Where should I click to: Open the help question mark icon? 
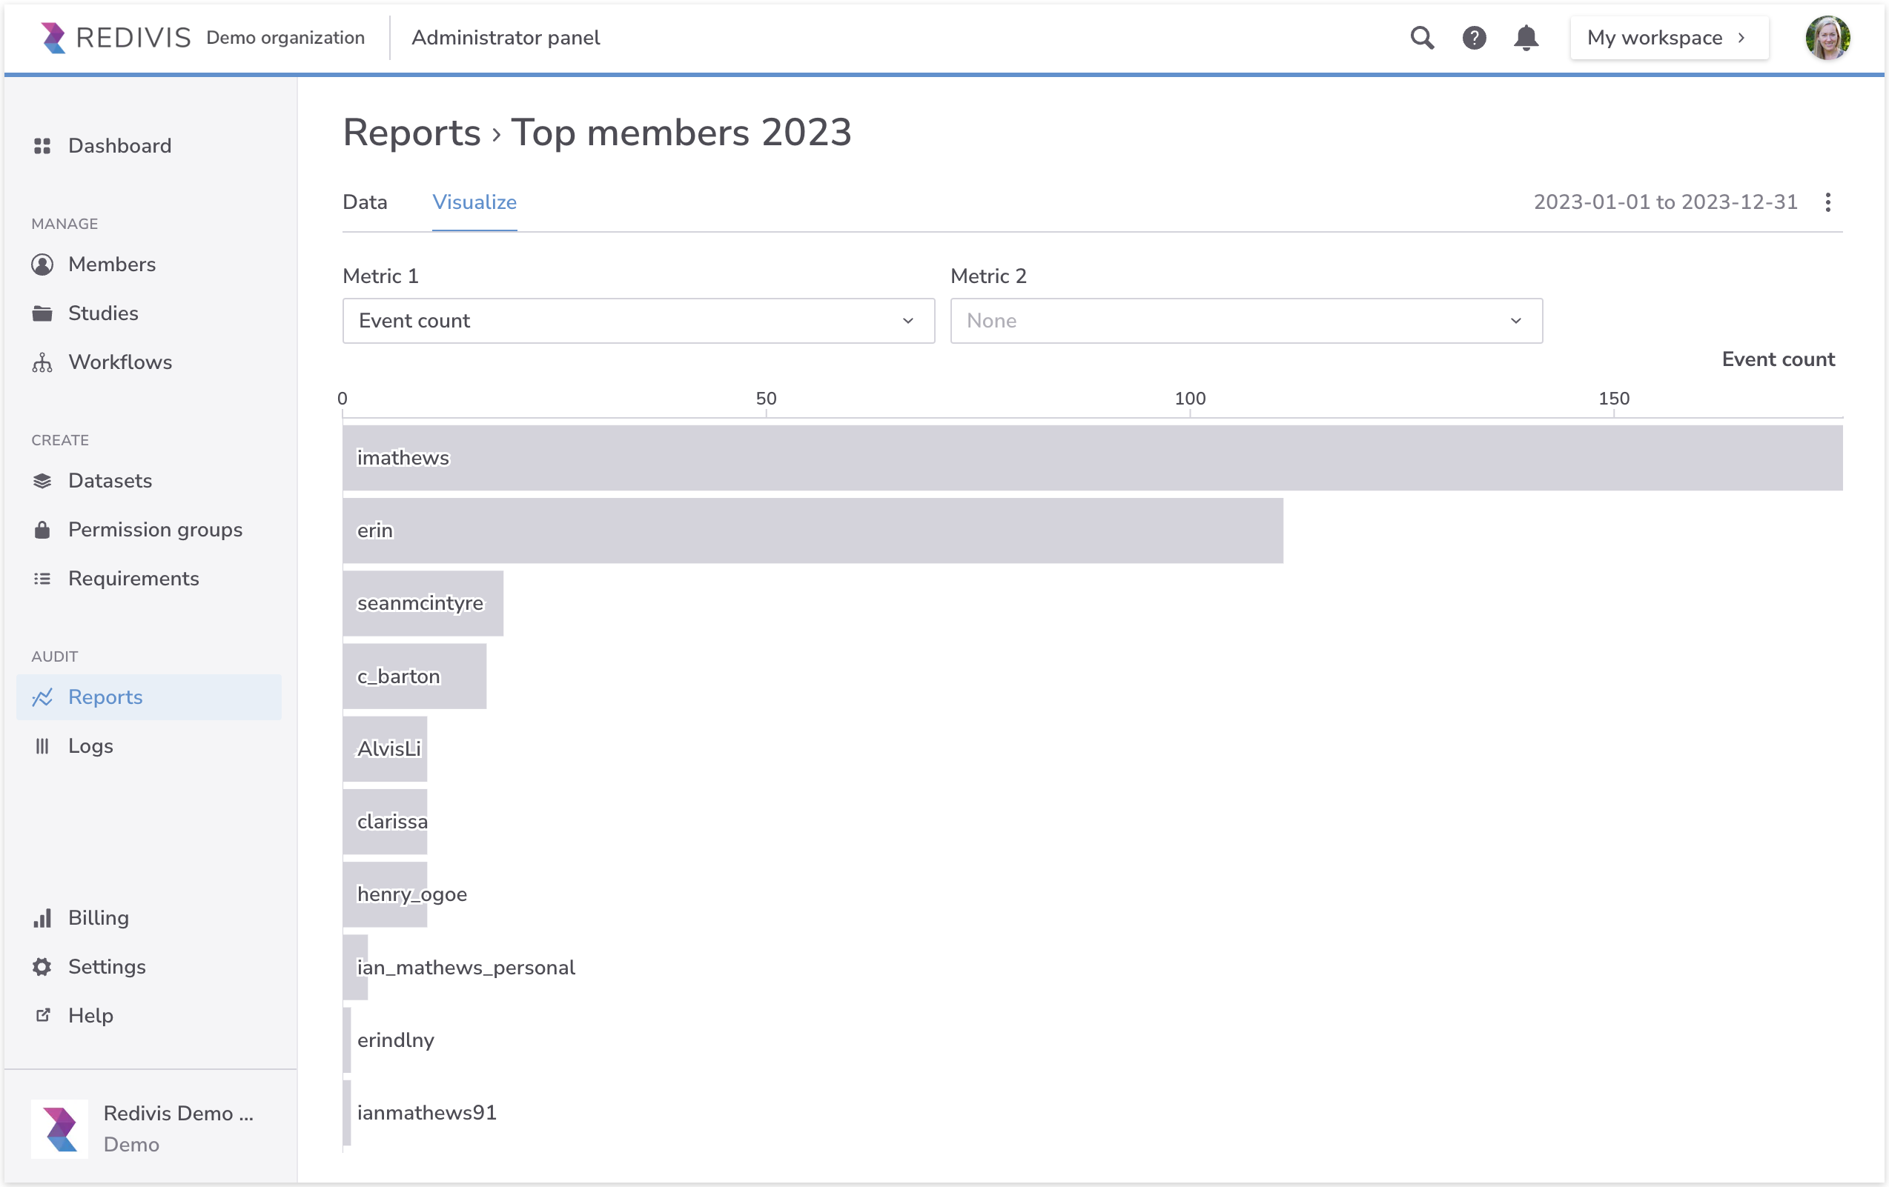tap(1474, 38)
